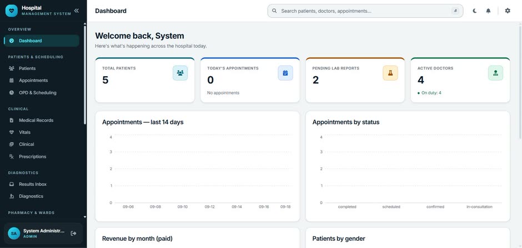Focus the search patients, doctors field
Image resolution: width=522 pixels, height=248 pixels.
point(365,11)
